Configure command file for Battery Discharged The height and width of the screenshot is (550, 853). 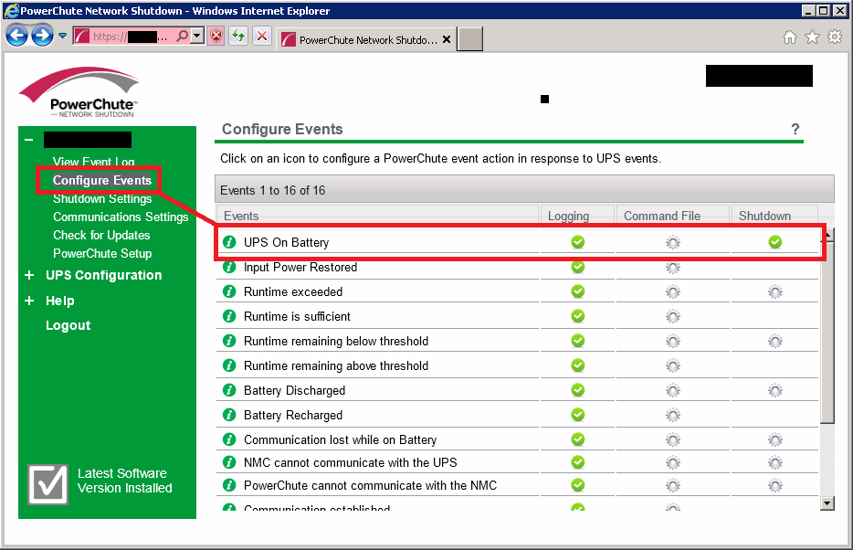pyautogui.click(x=673, y=391)
